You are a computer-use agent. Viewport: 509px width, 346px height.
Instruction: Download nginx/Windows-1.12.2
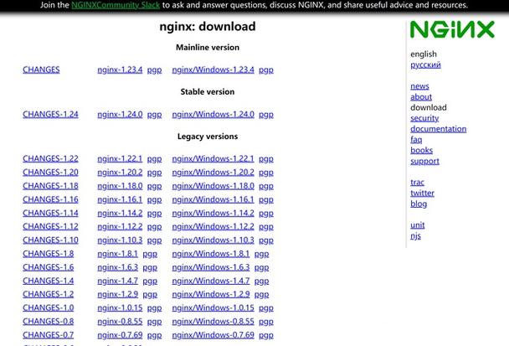click(213, 226)
